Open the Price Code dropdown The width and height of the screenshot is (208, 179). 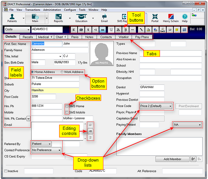[x=156, y=106]
